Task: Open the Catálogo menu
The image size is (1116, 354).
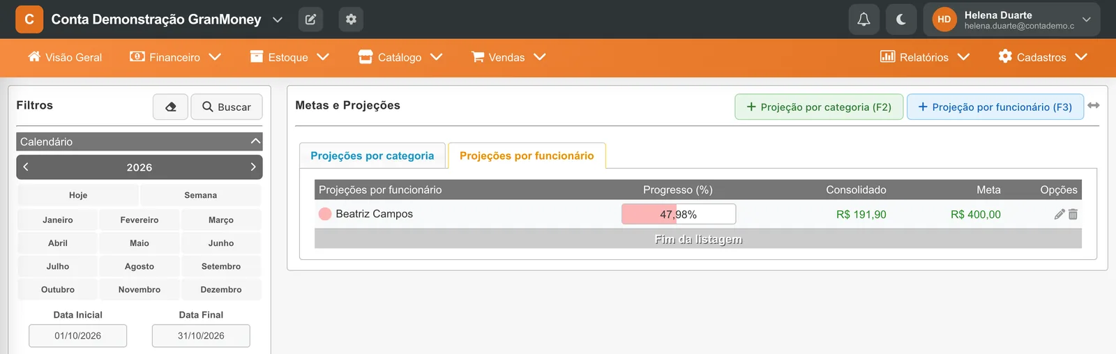Action: click(400, 57)
